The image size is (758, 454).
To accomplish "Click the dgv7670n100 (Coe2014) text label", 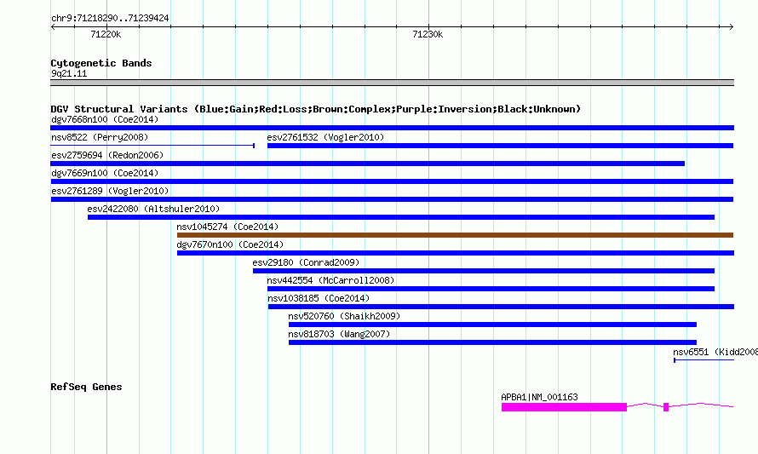I will pos(230,244).
